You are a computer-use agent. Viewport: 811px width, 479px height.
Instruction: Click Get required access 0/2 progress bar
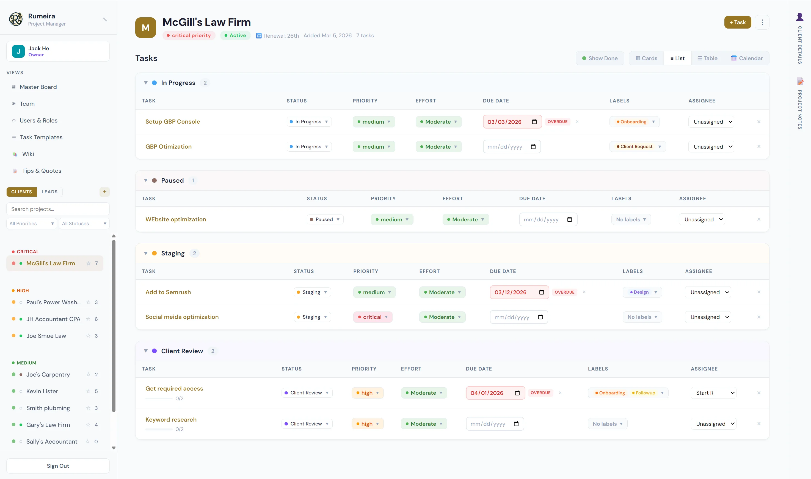(159, 399)
